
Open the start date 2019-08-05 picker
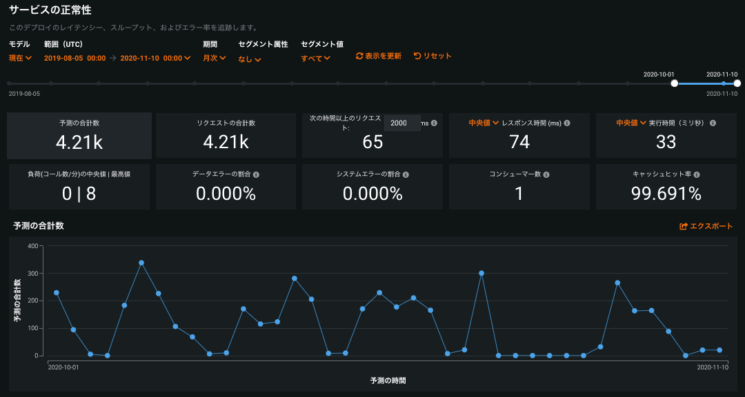(x=74, y=58)
